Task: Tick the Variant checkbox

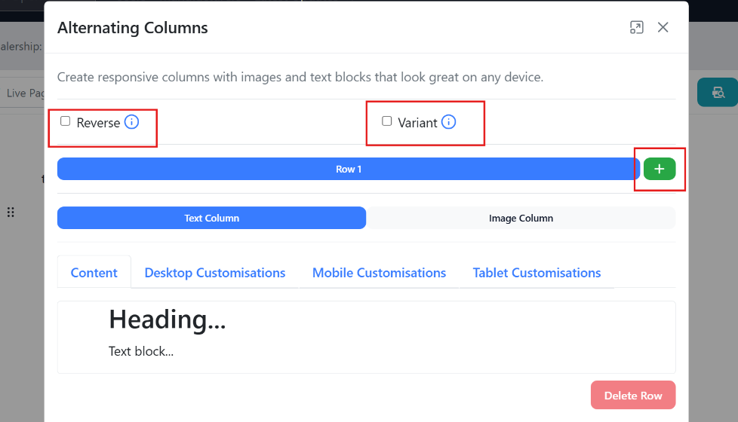Action: coord(387,121)
